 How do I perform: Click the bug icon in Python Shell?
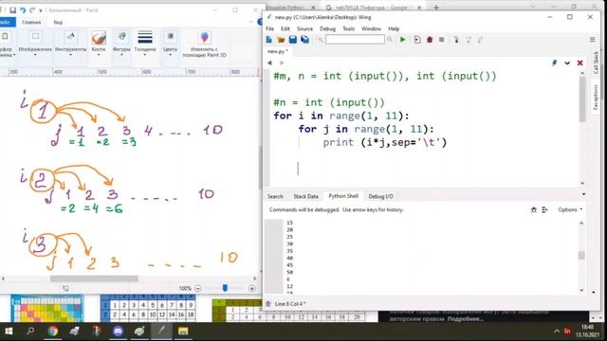[533, 209]
